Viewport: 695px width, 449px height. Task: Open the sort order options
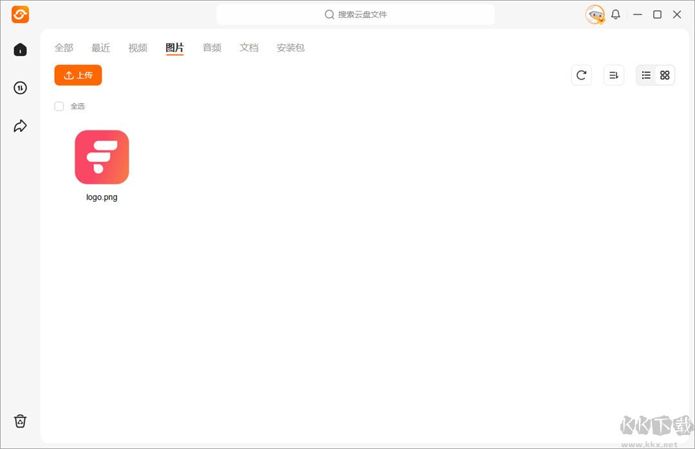614,75
